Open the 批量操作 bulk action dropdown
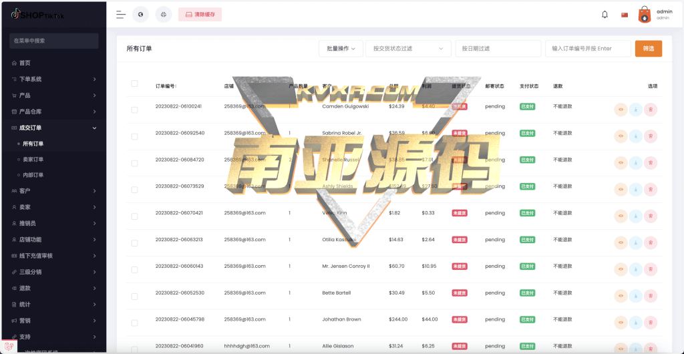 pyautogui.click(x=341, y=48)
